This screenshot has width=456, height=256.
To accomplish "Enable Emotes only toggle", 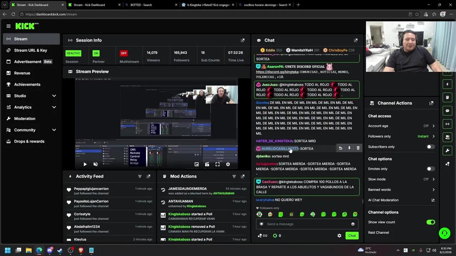I will tap(431, 169).
